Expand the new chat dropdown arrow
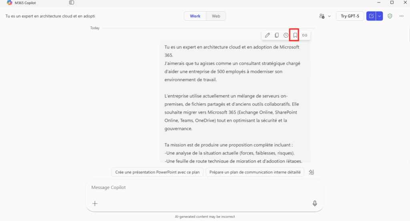 coord(380,16)
